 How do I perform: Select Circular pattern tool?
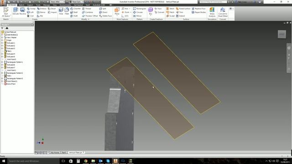point(138,12)
